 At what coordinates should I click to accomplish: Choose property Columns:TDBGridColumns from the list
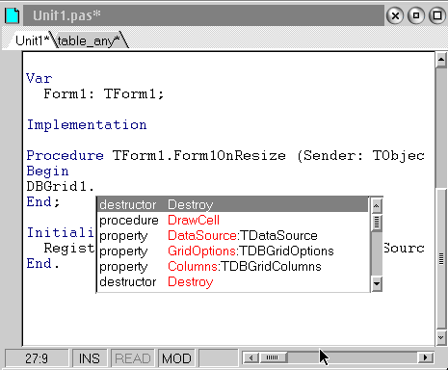(232, 266)
